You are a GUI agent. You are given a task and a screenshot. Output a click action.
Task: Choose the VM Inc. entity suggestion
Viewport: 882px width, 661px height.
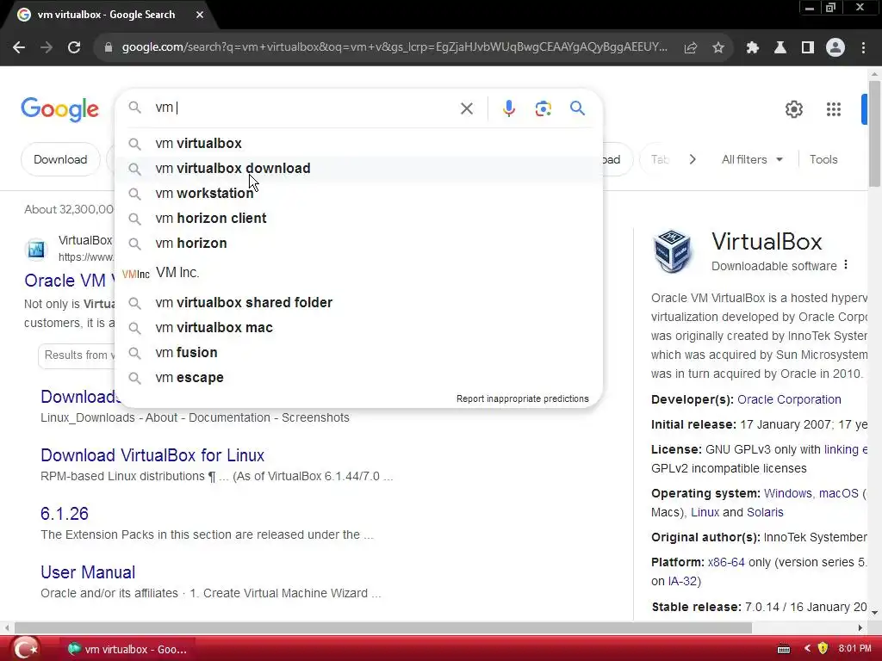coord(358,273)
